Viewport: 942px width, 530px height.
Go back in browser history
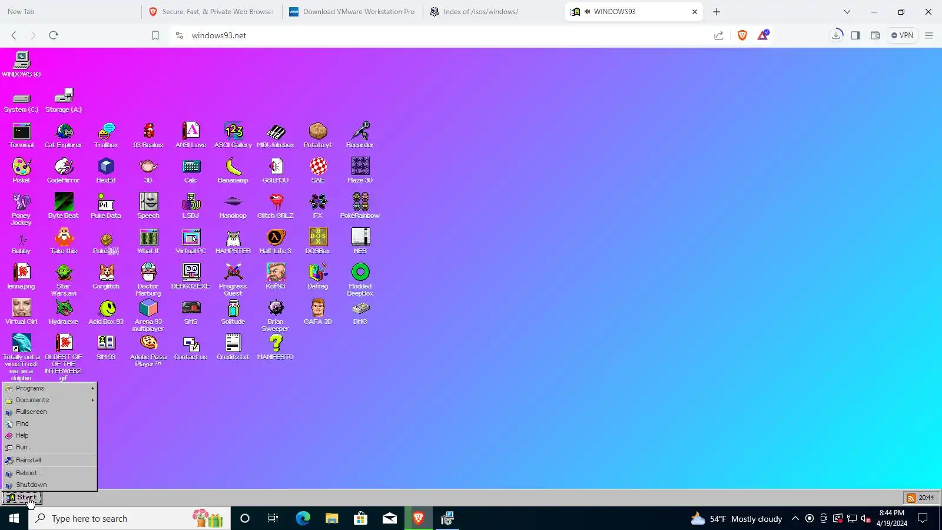(14, 35)
